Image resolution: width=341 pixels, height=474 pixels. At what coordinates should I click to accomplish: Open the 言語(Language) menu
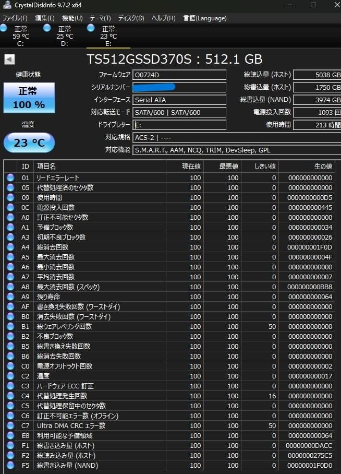point(205,18)
